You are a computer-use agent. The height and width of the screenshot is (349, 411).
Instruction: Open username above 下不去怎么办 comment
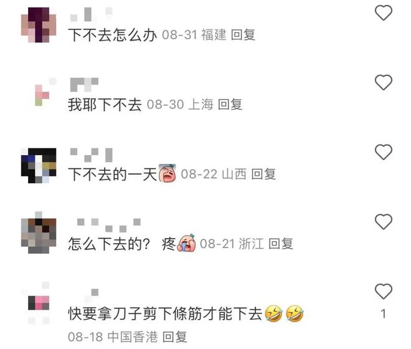(91, 14)
